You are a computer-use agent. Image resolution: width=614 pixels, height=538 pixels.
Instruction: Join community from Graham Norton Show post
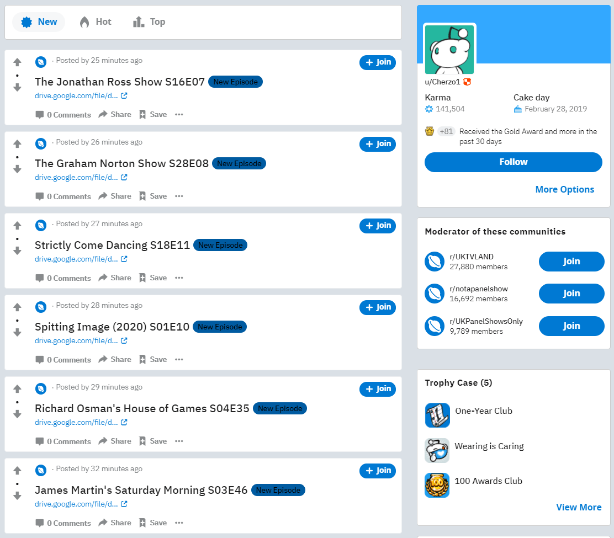[378, 144]
